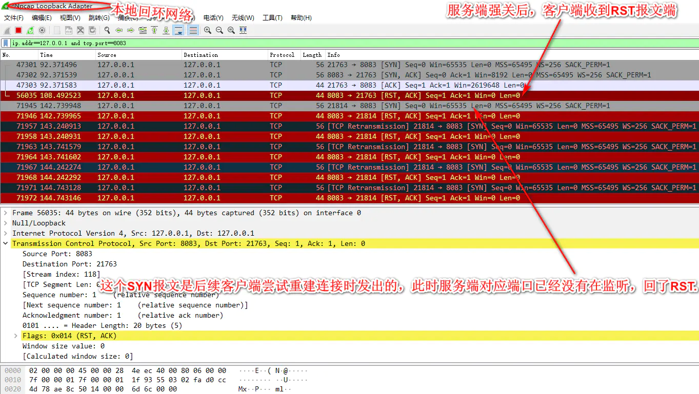Toggle packet list colorization
The height and width of the screenshot is (394, 699).
click(193, 30)
